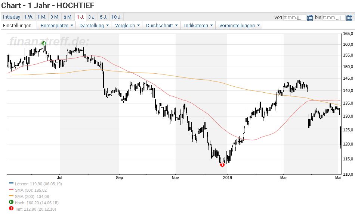
Task: Click the SMA (200) orange legend swatch
Action: point(11,196)
